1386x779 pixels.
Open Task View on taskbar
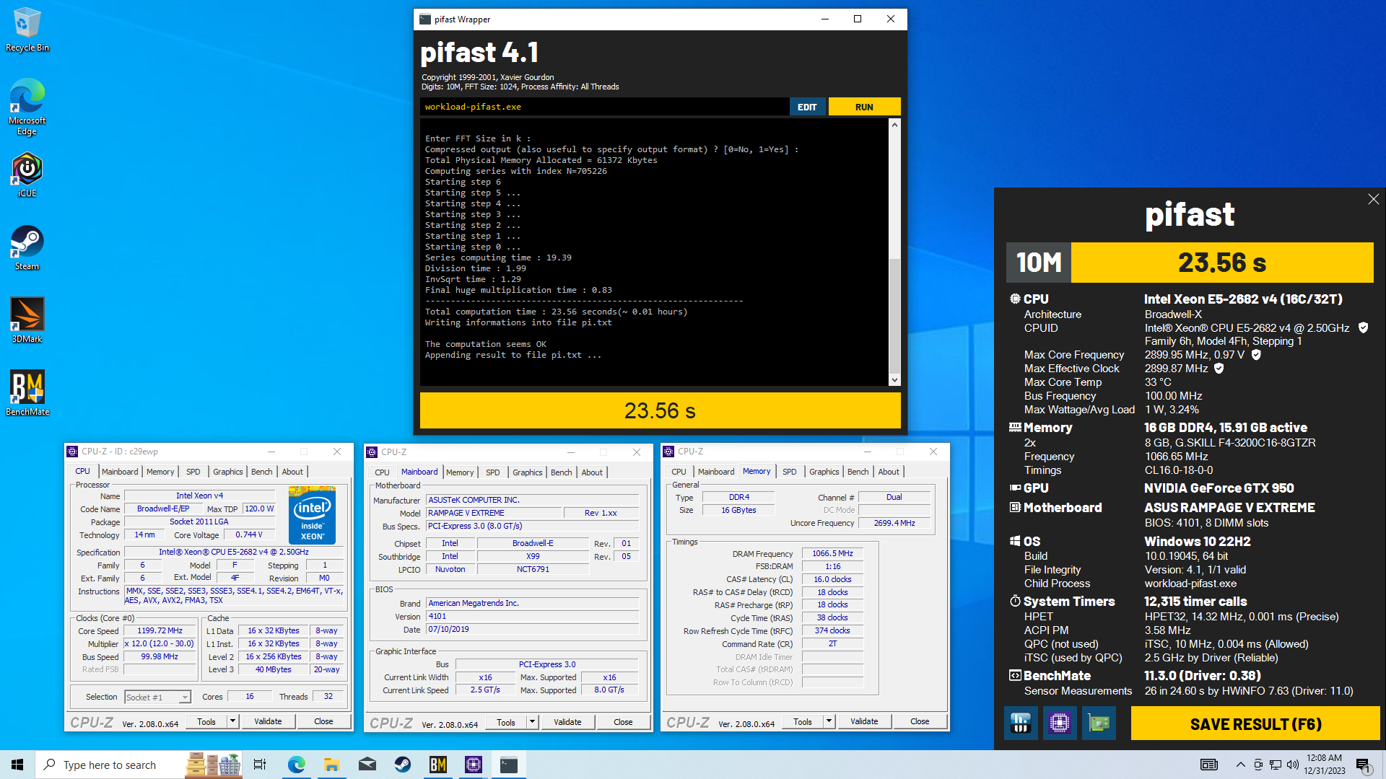pos(260,765)
